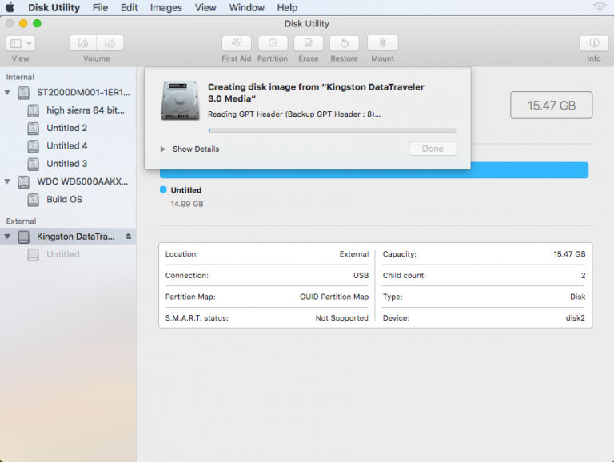Screen dimensions: 614x462
Task: Open the Images menu
Action: (165, 8)
